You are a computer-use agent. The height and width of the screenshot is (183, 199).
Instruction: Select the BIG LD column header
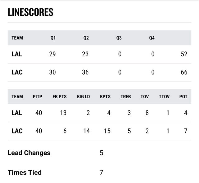83,97
